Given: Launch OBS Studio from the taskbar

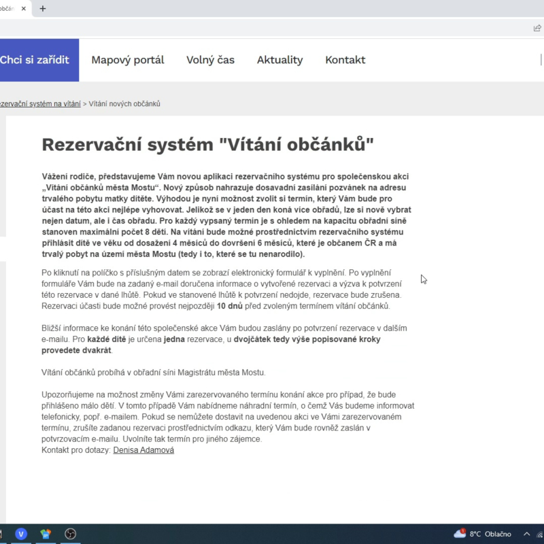Looking at the screenshot, I should (70, 535).
